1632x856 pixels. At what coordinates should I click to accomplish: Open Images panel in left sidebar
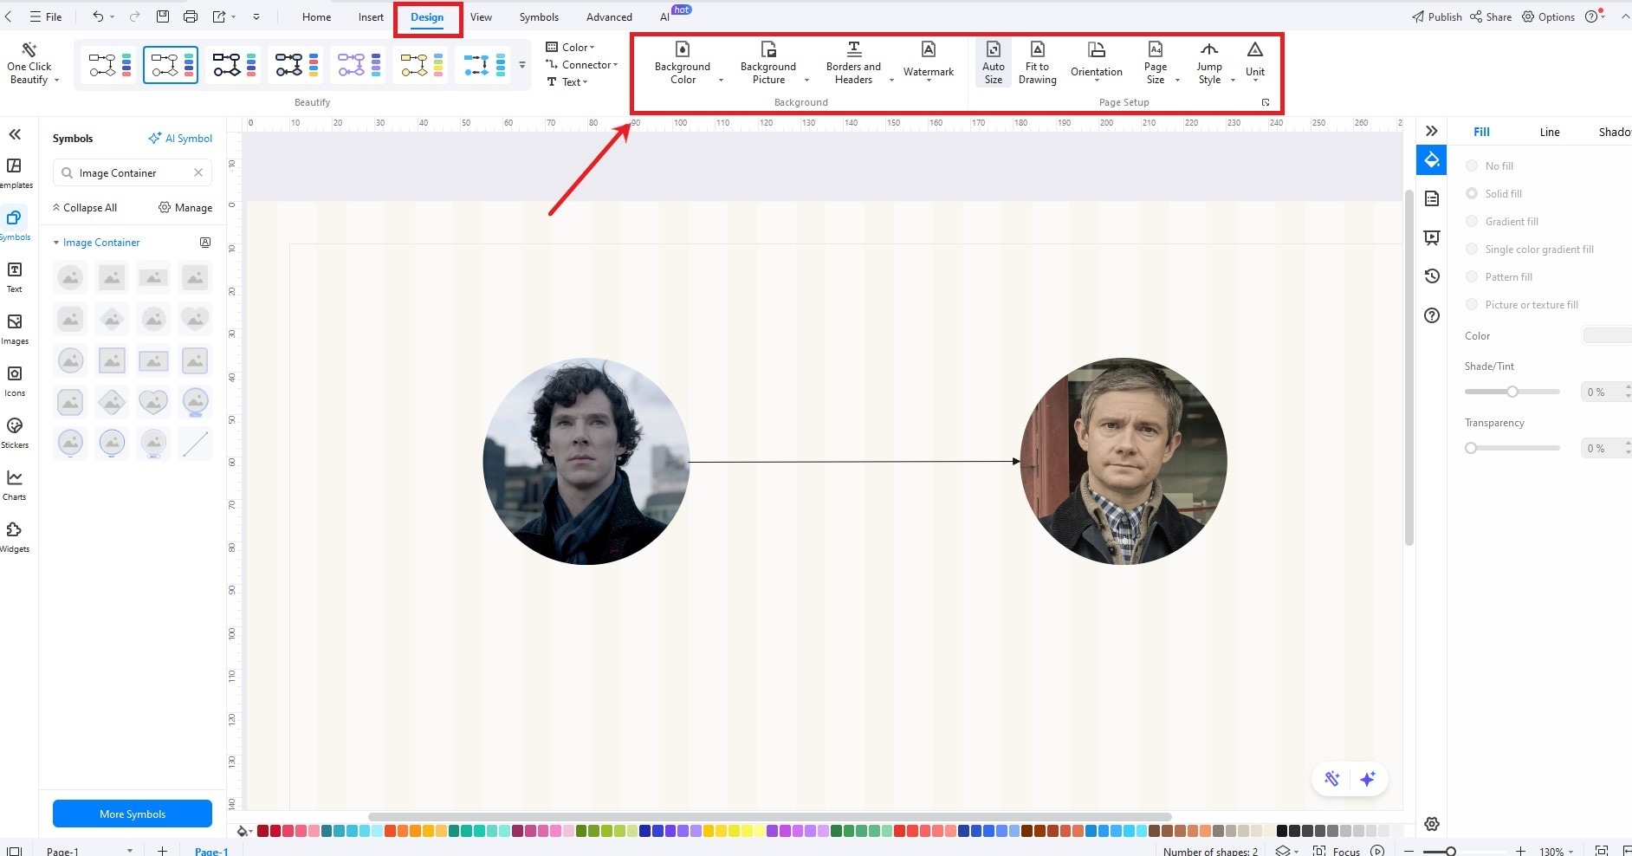tap(15, 329)
